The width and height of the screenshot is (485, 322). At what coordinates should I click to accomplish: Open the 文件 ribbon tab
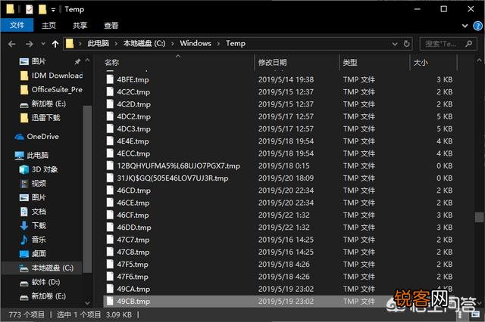click(17, 25)
